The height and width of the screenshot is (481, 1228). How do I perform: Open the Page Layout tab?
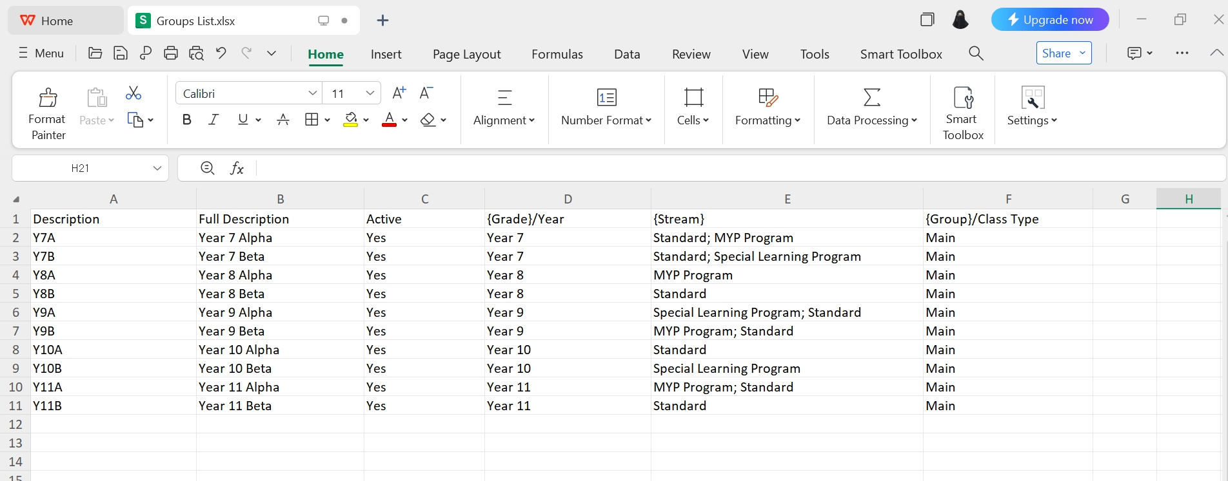[466, 54]
